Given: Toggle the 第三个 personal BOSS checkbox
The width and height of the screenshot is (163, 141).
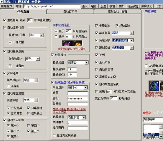Looking at the screenshot, I should (8, 136).
